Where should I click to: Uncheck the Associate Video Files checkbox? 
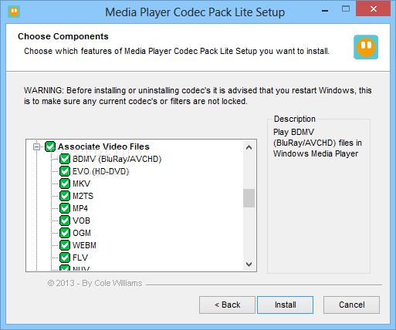(x=50, y=146)
